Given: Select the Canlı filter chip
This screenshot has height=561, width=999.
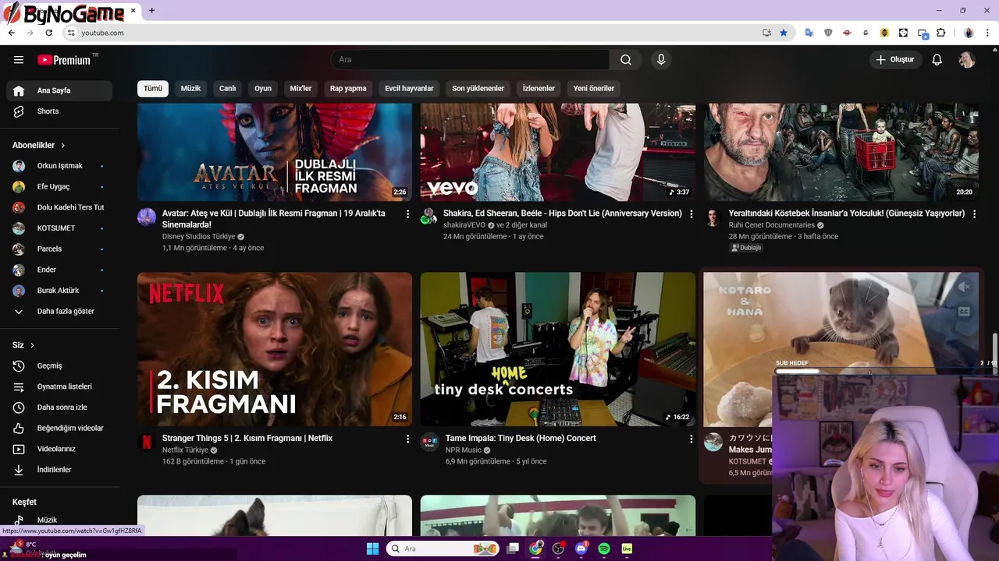Looking at the screenshot, I should click(227, 88).
